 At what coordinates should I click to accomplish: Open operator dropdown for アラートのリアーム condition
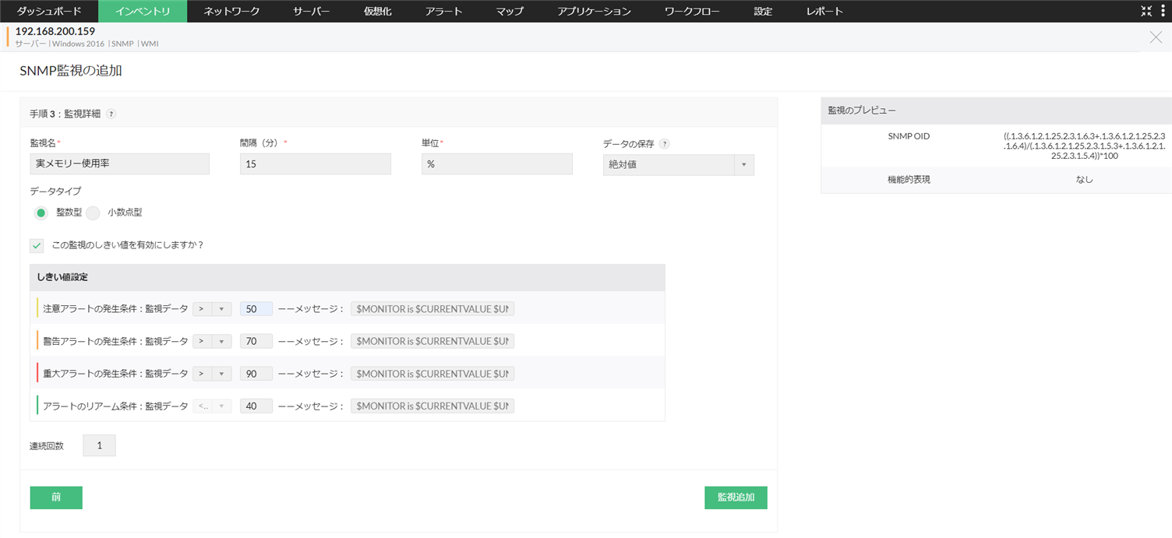pos(212,406)
